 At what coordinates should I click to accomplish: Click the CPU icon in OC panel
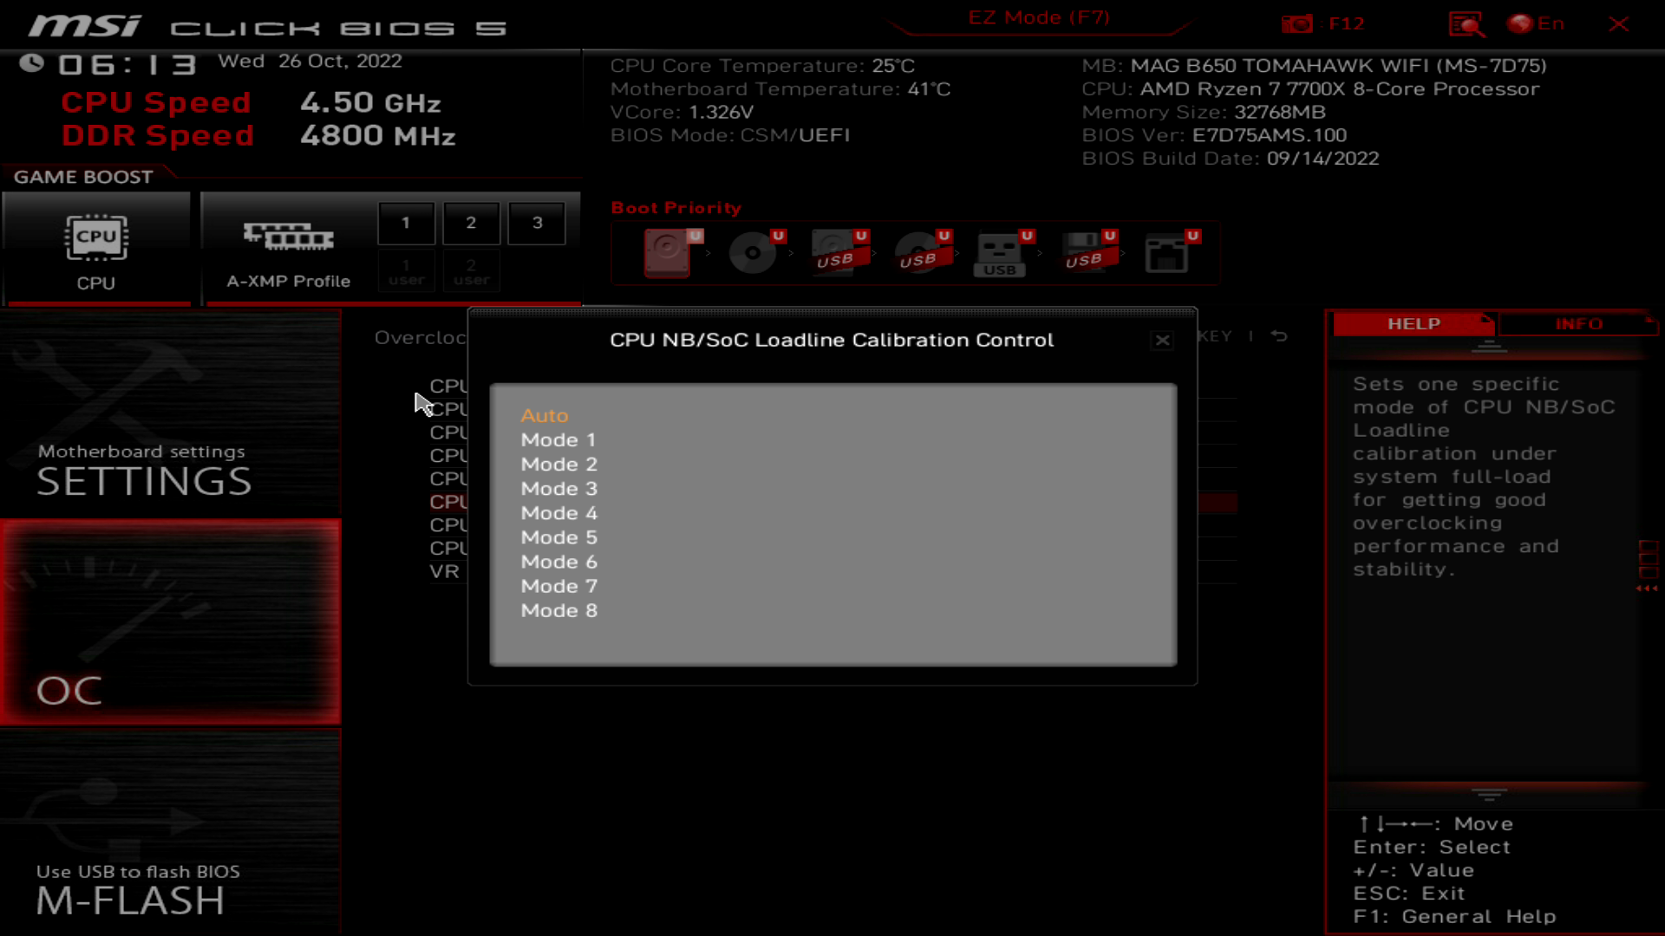(x=96, y=237)
